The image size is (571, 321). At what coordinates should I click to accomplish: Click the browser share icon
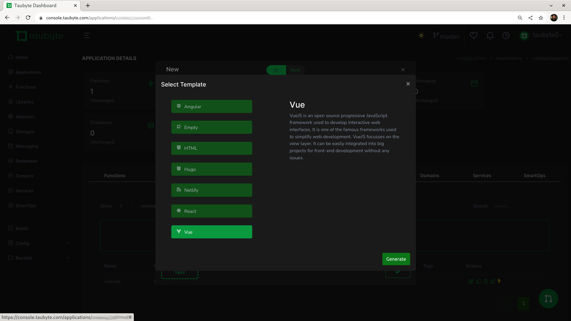530,18
